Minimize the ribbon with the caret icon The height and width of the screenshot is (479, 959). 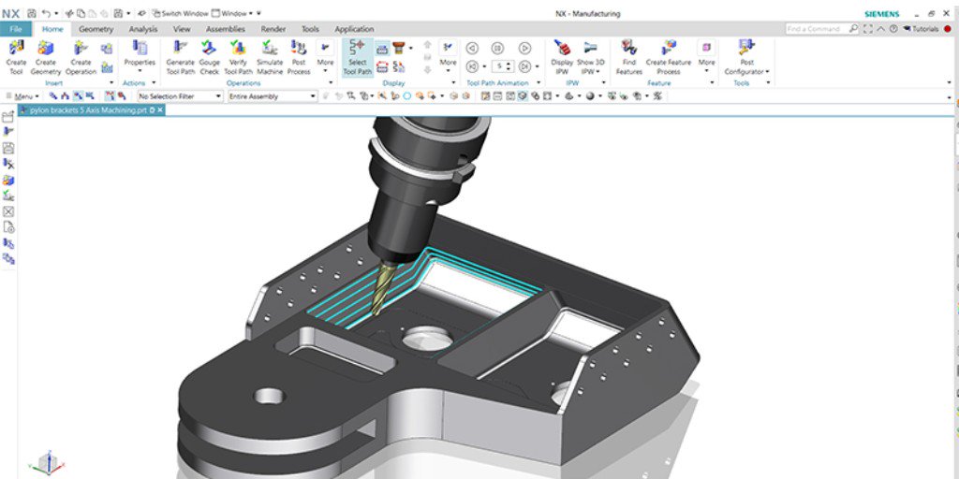(x=880, y=29)
